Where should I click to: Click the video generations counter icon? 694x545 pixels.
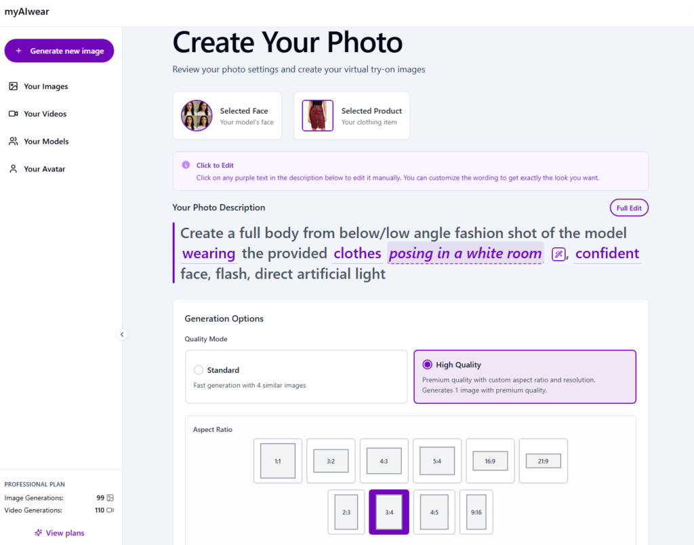(x=110, y=510)
